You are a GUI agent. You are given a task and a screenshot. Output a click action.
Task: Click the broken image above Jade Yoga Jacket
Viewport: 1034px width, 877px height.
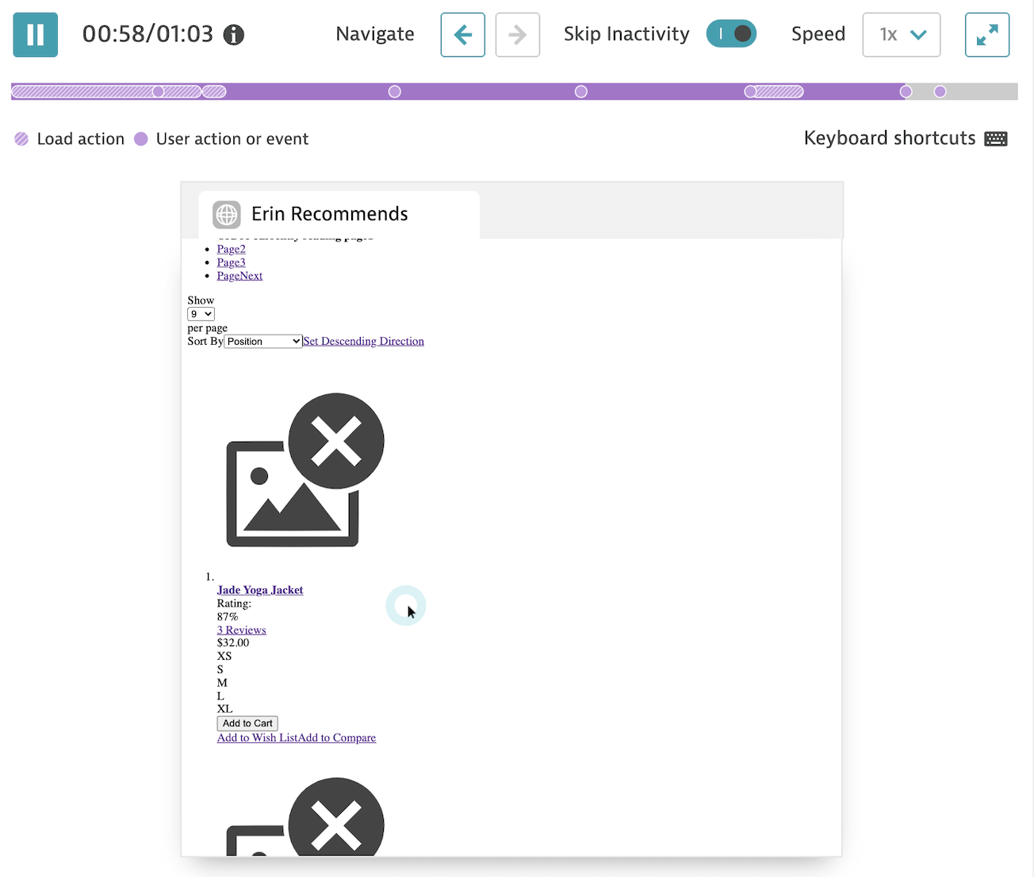(x=305, y=469)
